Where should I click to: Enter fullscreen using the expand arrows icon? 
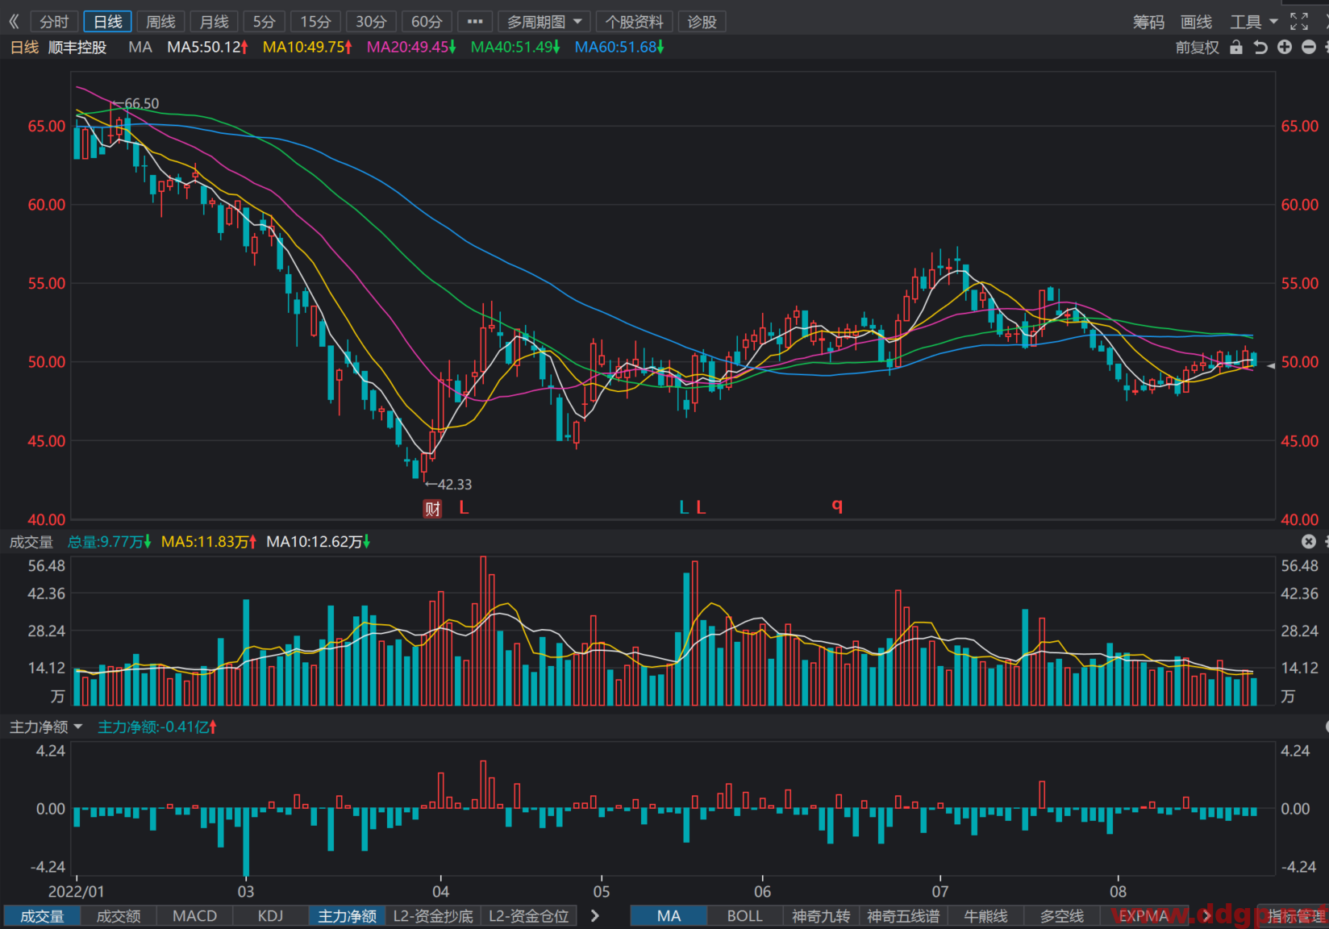coord(1299,22)
